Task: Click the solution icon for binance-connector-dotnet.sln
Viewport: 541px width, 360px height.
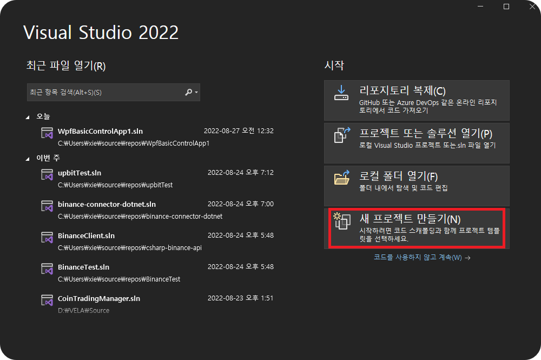Action: point(47,206)
